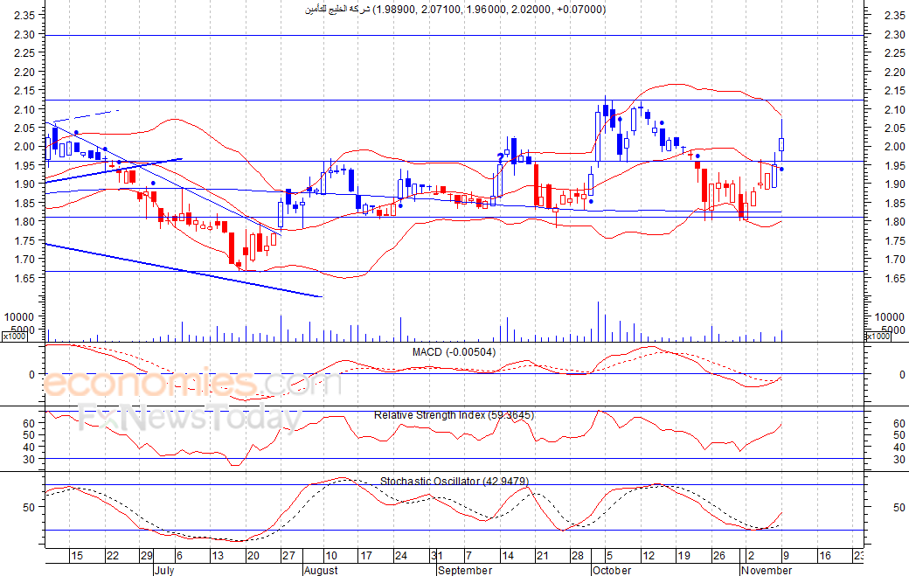
Task: Click the latest white candlestick in November
Action: [781, 144]
